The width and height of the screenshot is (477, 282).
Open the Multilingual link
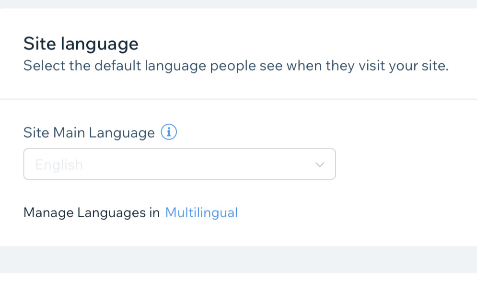pos(201,212)
